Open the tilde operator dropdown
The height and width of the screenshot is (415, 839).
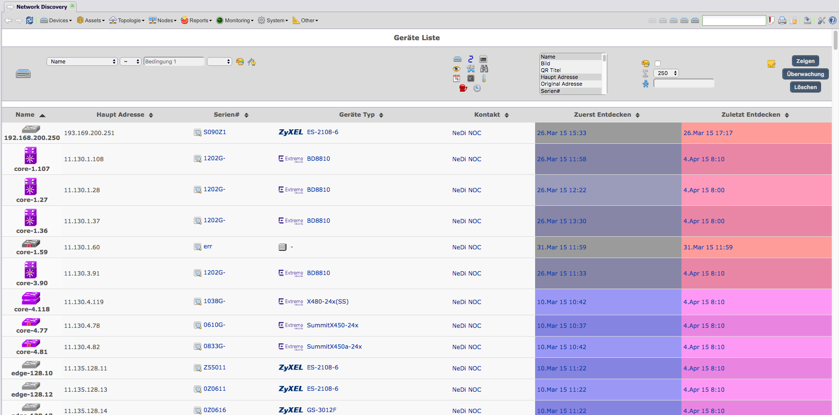[x=130, y=61]
